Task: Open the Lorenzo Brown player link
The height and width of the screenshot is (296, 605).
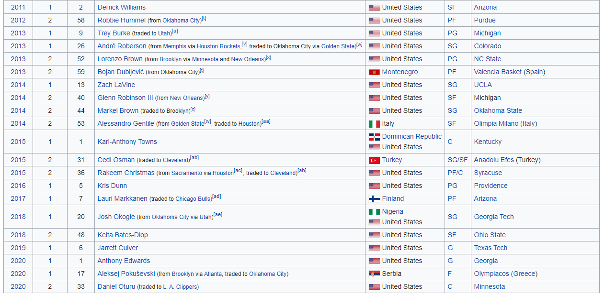Action: click(120, 59)
